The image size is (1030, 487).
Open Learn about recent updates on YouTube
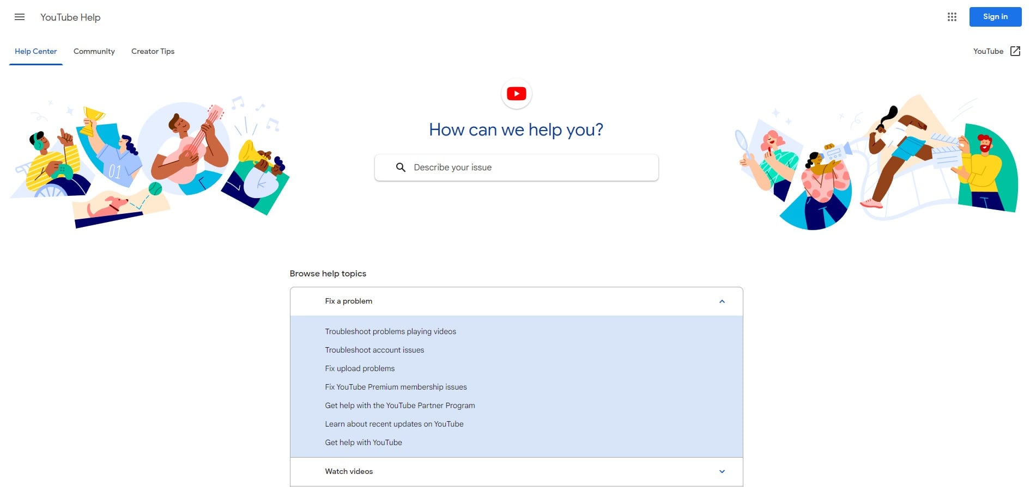(x=395, y=424)
